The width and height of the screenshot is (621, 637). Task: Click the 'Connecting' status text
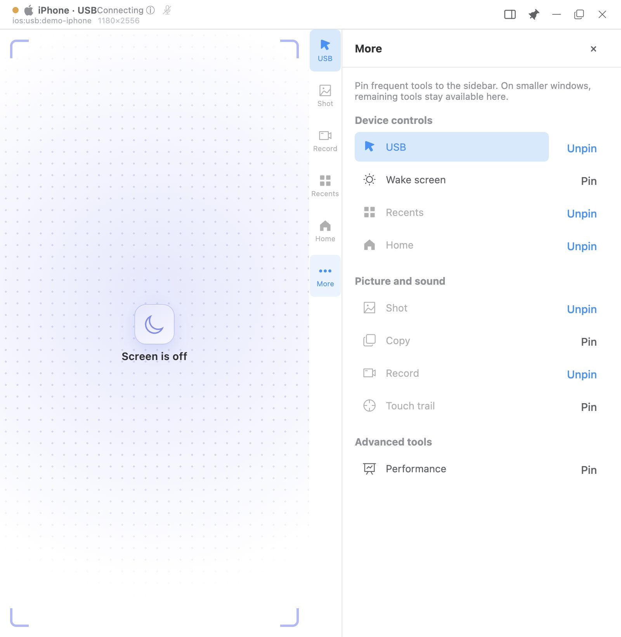pos(120,10)
